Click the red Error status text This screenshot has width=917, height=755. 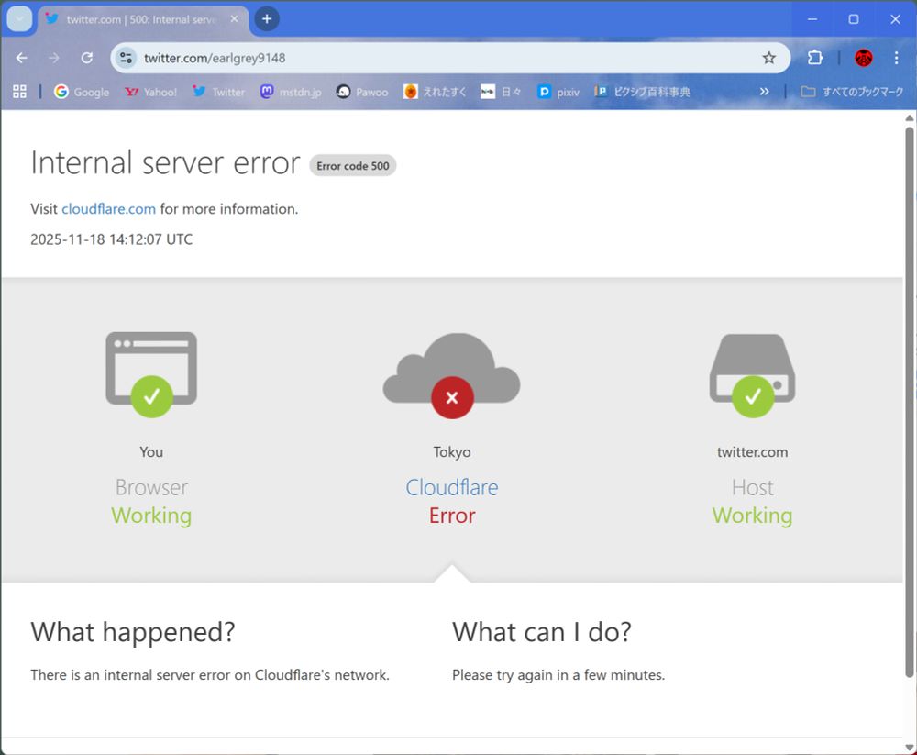point(452,516)
